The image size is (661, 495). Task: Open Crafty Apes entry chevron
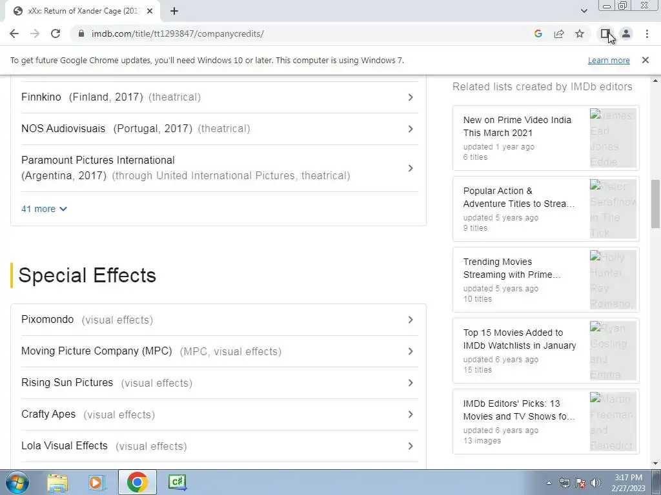410,414
